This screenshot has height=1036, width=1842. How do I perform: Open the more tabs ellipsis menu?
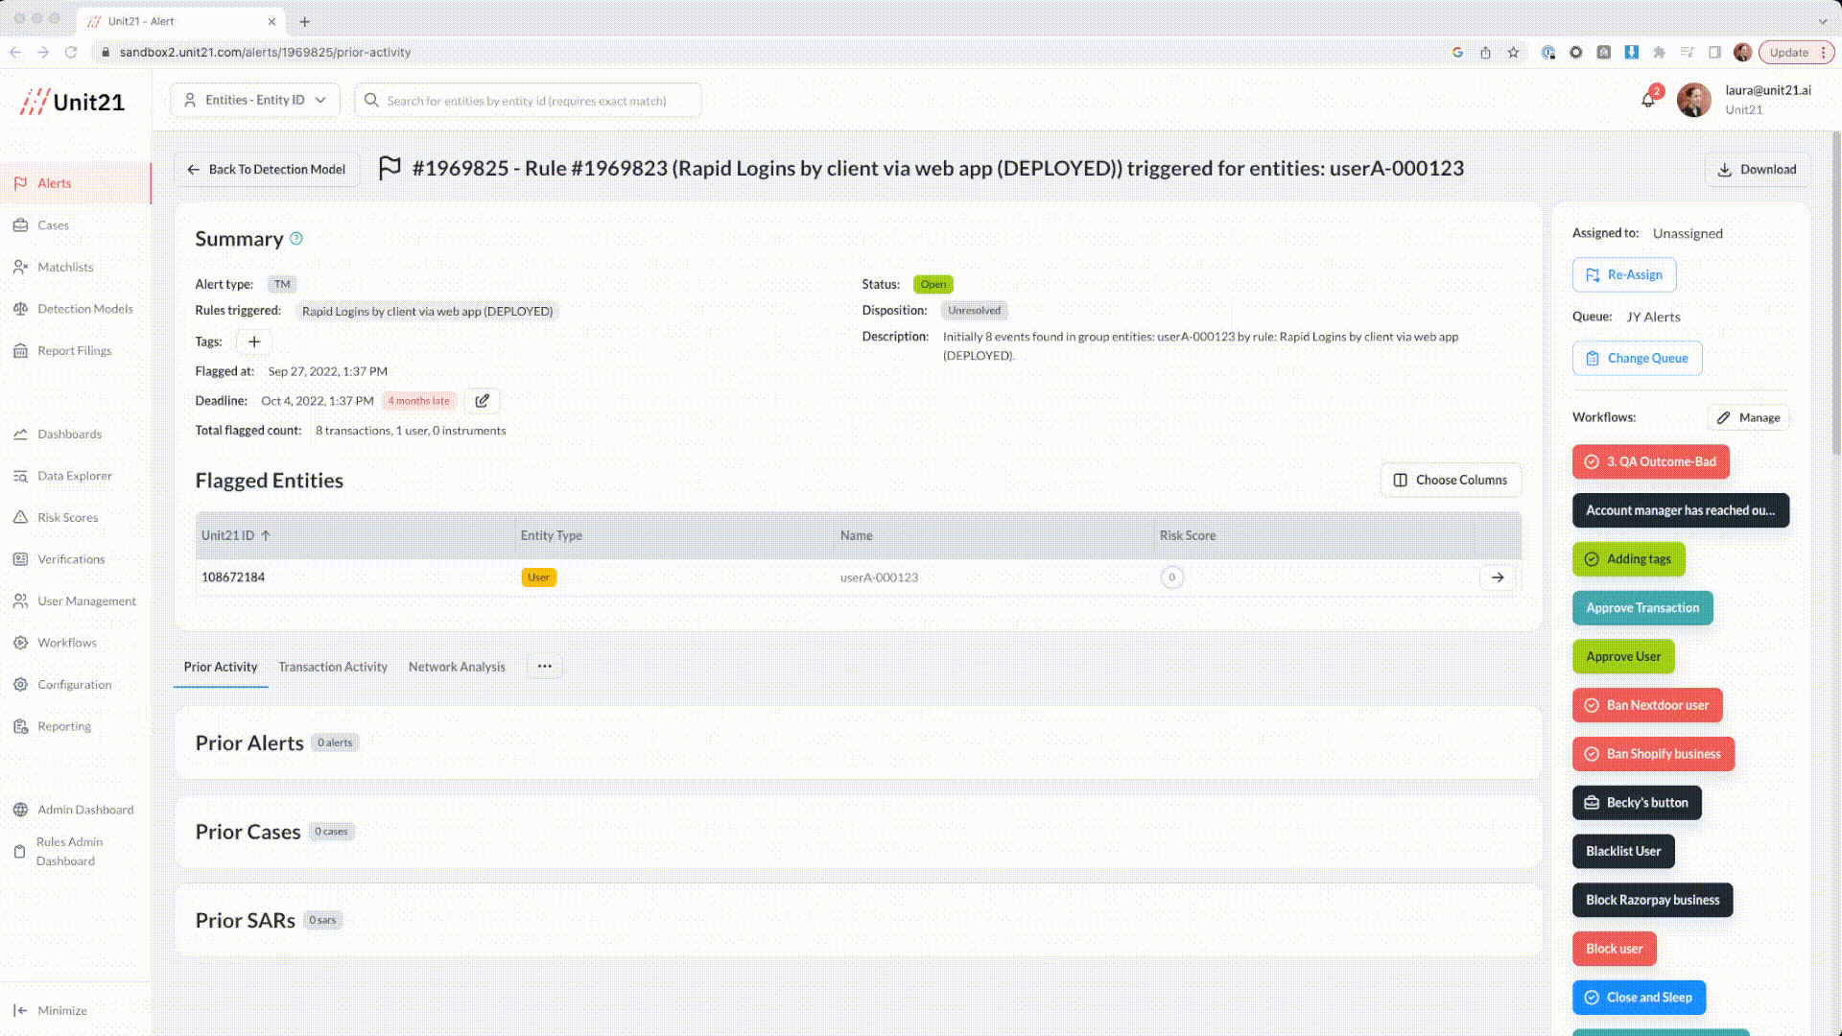tap(544, 667)
